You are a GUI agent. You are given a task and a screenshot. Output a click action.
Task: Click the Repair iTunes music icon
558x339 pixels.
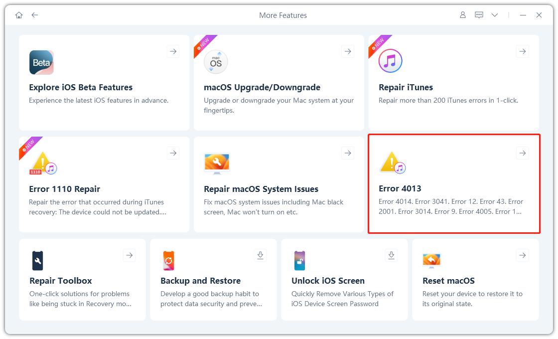pos(390,61)
